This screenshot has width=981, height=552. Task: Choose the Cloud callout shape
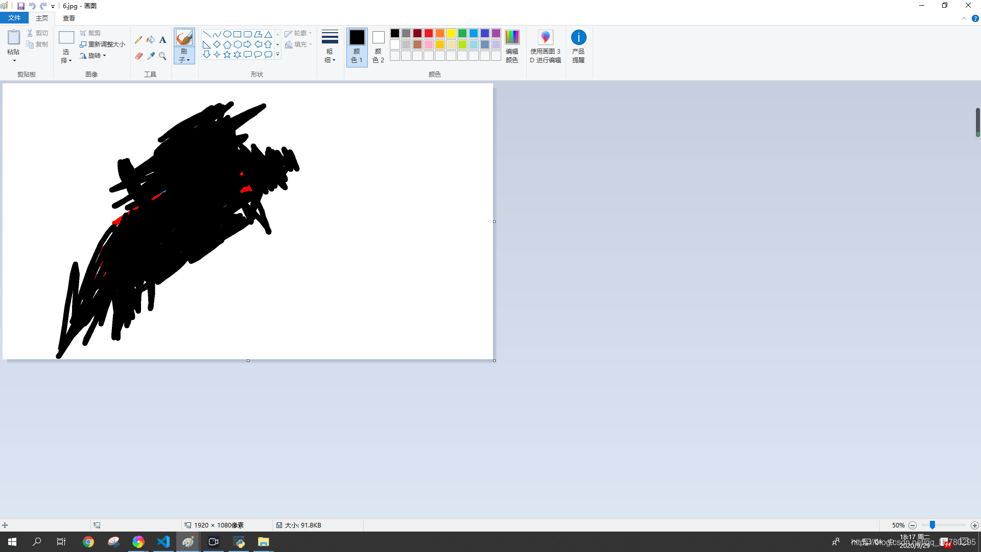click(268, 55)
